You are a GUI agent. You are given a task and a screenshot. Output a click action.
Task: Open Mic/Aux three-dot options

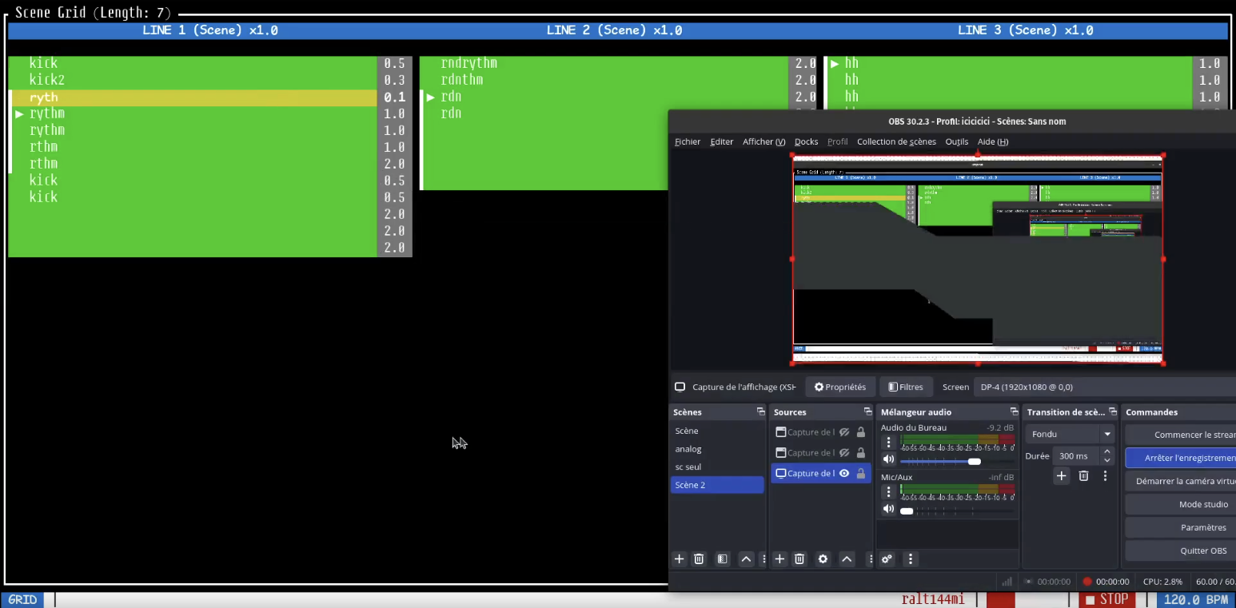pos(888,492)
